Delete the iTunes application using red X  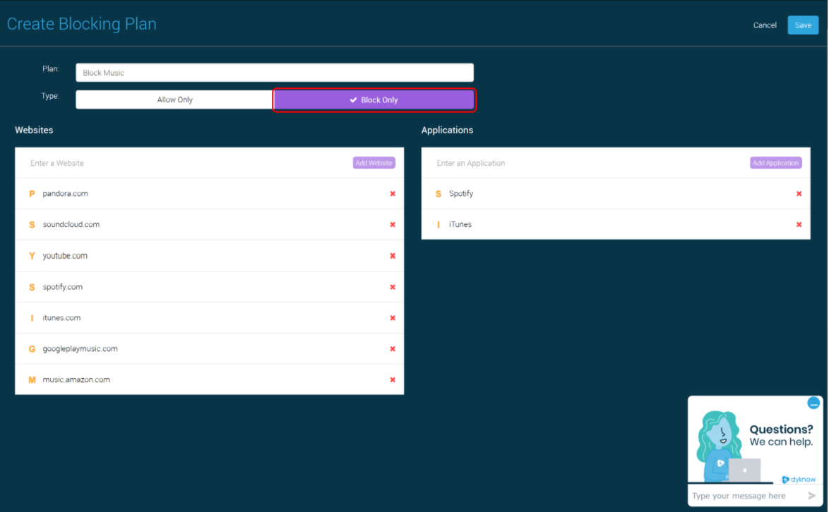click(799, 225)
